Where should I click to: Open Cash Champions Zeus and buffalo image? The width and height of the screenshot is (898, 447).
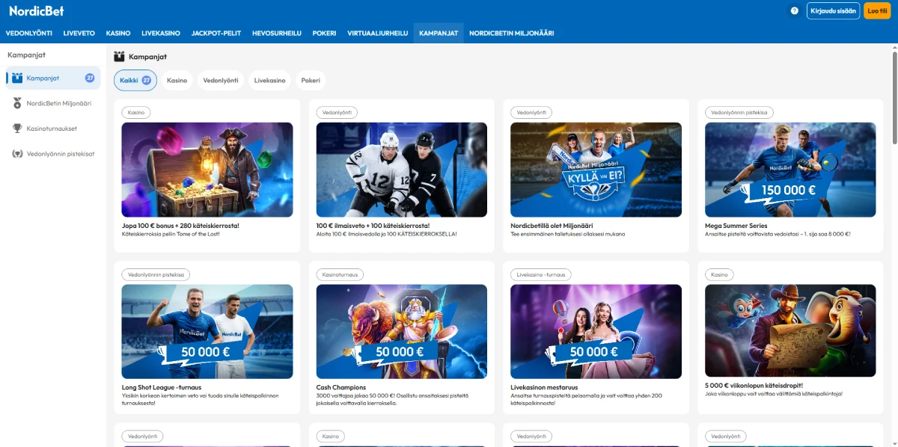(402, 331)
